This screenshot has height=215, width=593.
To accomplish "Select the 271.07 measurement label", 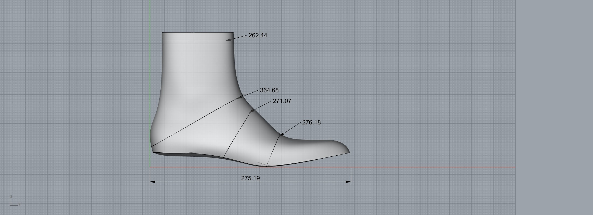I will tap(282, 101).
